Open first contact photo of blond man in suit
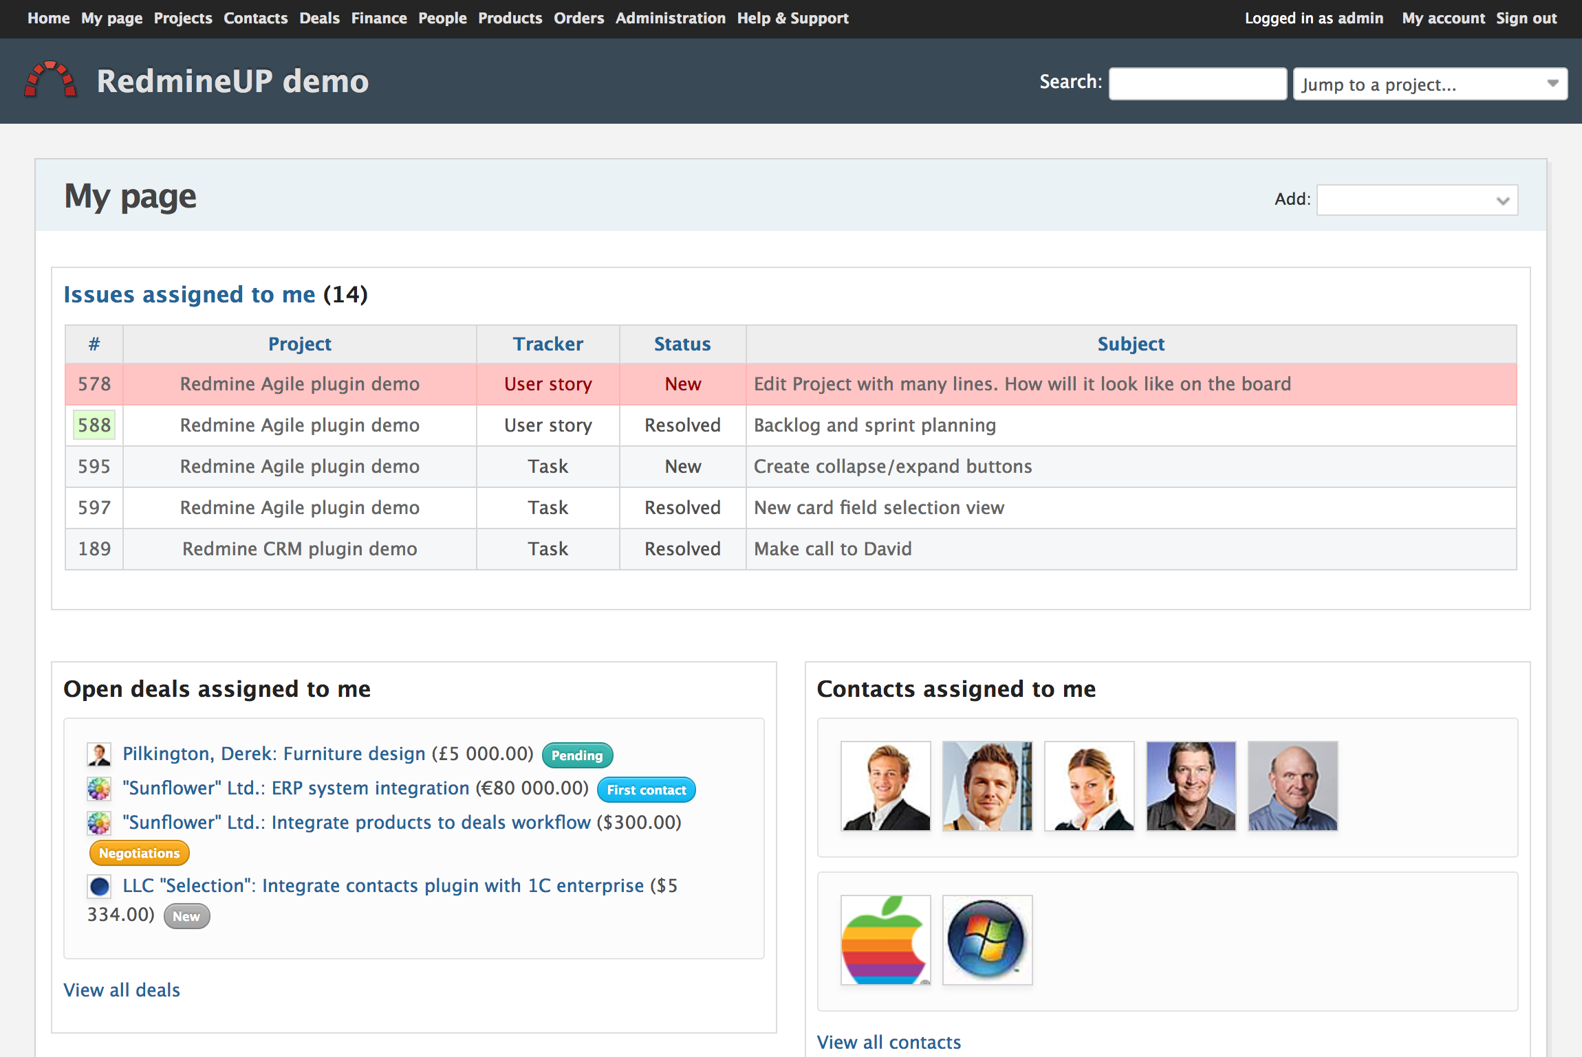1582x1057 pixels. (885, 786)
